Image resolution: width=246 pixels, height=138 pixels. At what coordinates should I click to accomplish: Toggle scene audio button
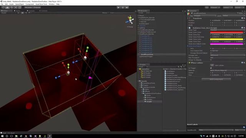26,13
